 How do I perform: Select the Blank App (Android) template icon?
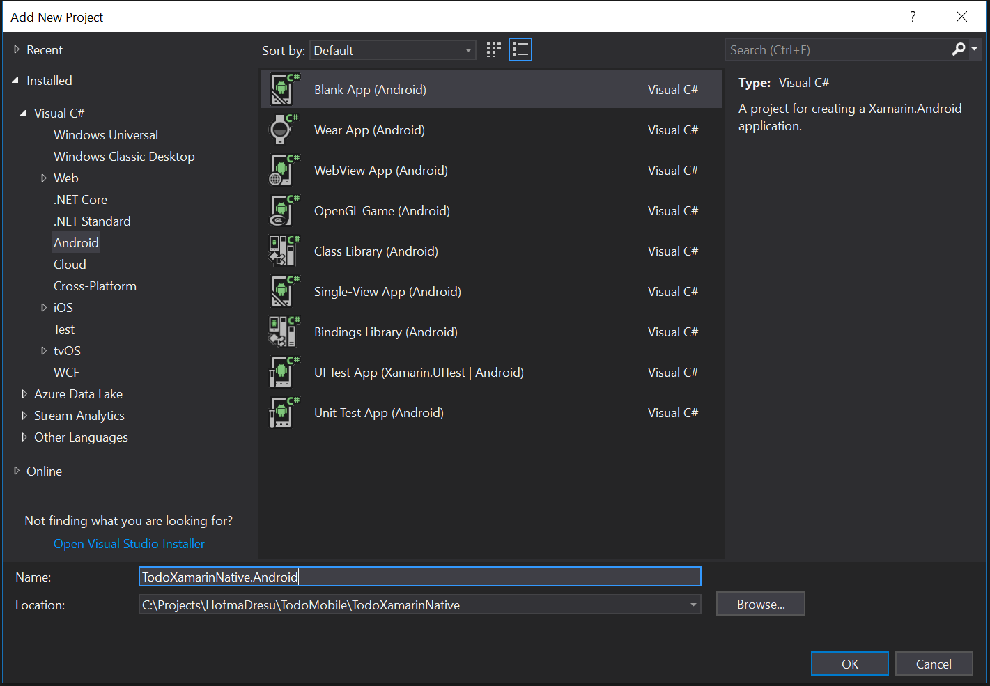pos(284,89)
